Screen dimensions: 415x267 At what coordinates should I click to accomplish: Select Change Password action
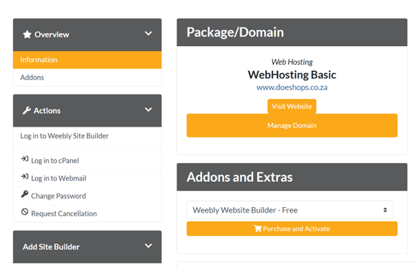tap(88, 195)
